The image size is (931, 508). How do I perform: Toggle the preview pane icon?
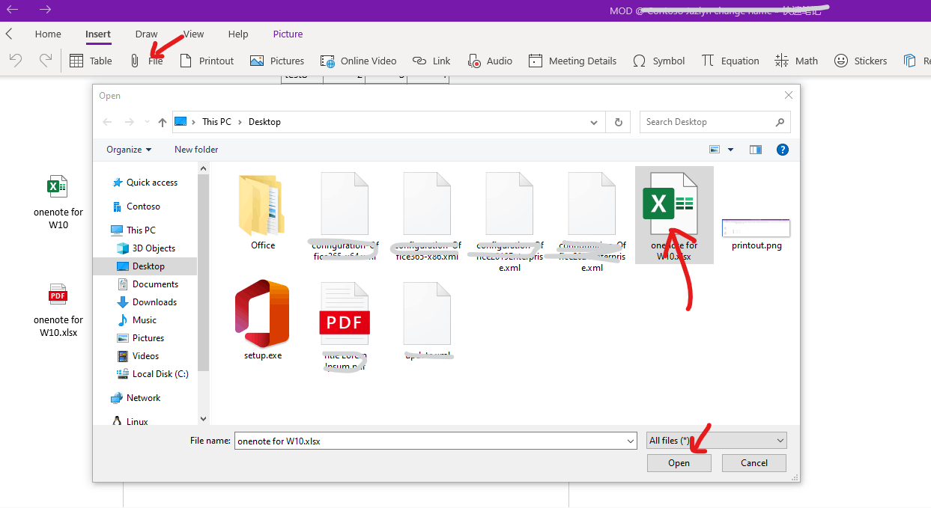[756, 150]
